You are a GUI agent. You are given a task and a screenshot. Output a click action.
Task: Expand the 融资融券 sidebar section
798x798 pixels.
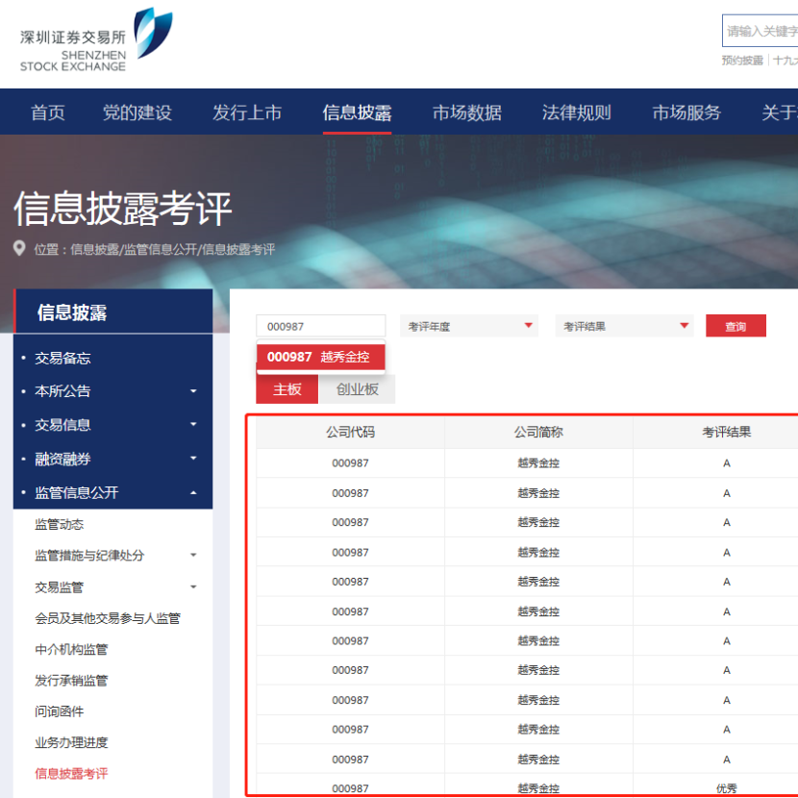tap(113, 460)
